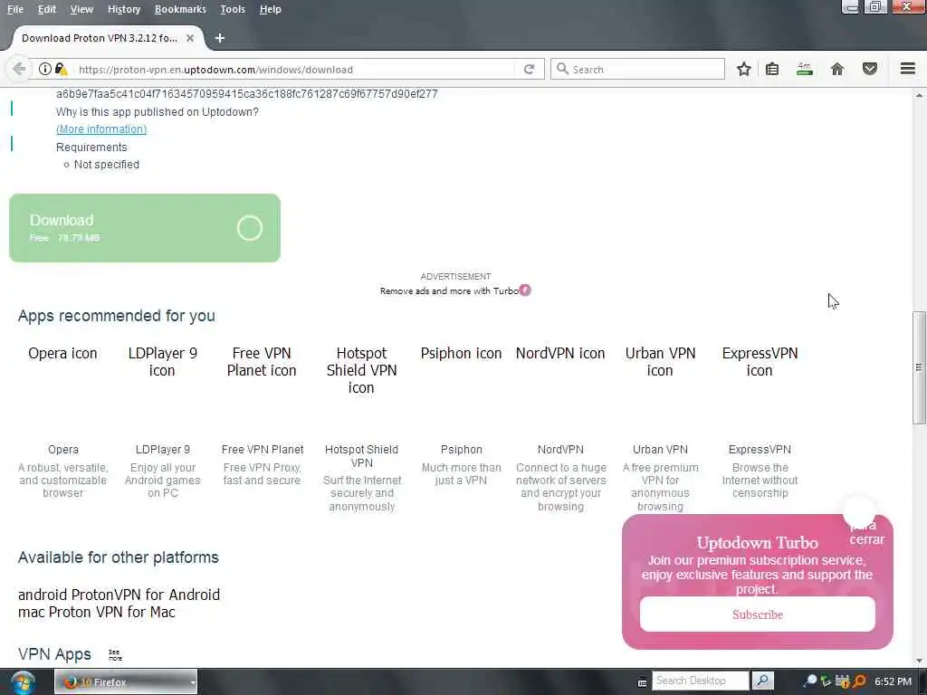Click the Windows Start orb

pyautogui.click(x=23, y=682)
